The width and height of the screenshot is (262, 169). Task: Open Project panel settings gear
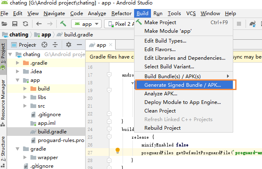click(x=69, y=45)
